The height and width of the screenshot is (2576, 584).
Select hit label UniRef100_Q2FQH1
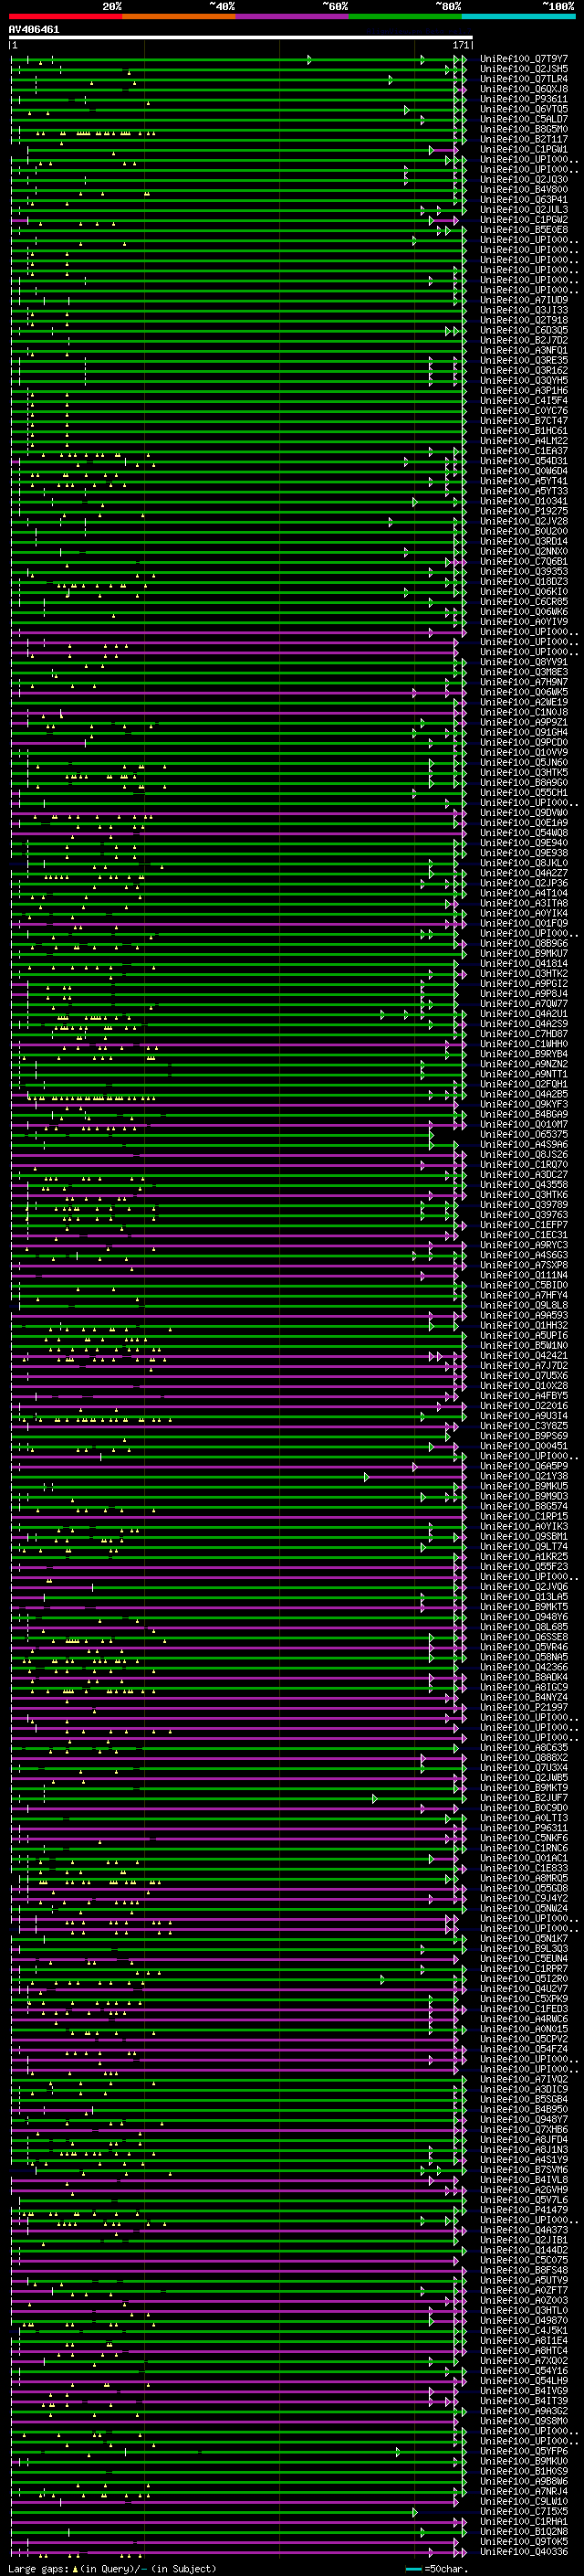(524, 1084)
